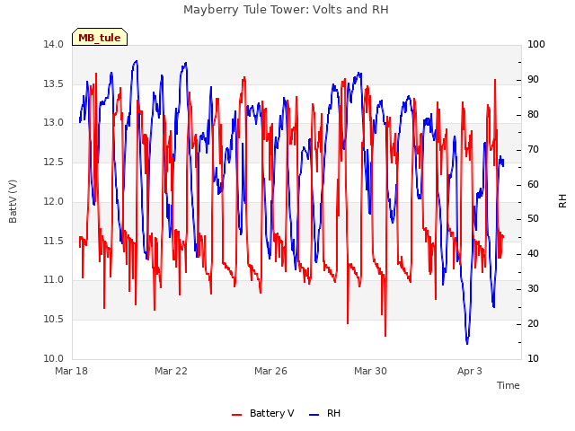Click the 50 right axis tick label
The width and height of the screenshot is (575, 431).
pyautogui.click(x=533, y=219)
